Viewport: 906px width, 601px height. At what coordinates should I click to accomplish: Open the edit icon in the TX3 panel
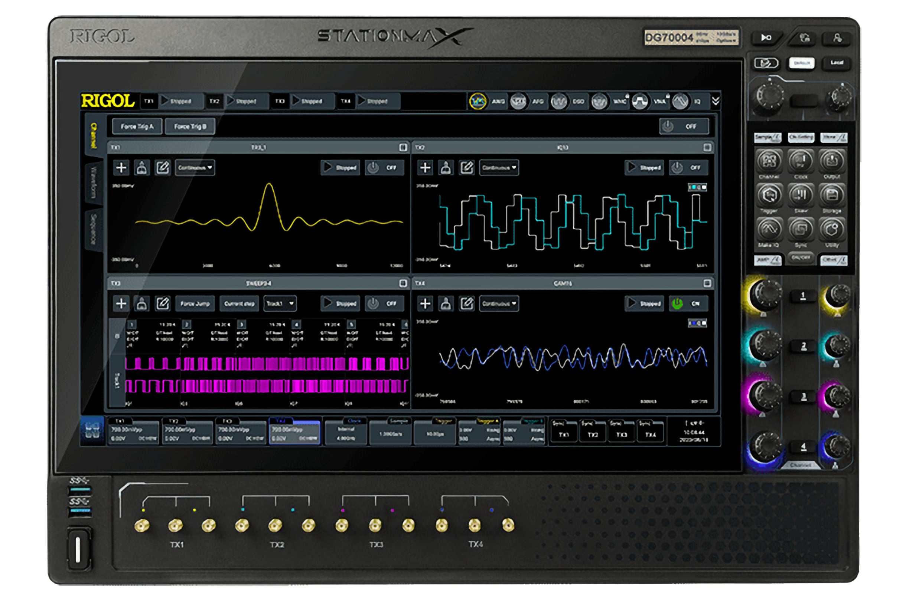pos(162,303)
